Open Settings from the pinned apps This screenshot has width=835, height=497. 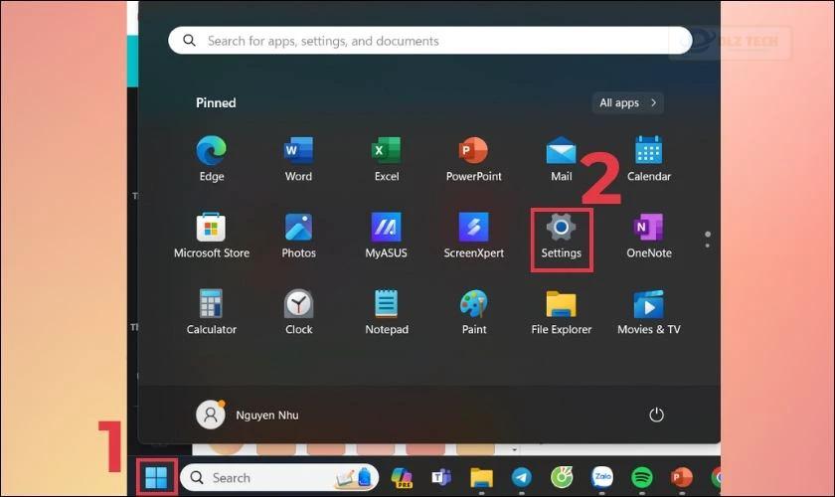click(562, 236)
